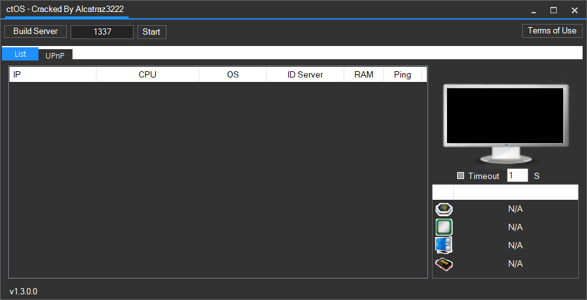The width and height of the screenshot is (587, 300).
Task: Click the Windows OS icon in info panel
Action: [x=444, y=209]
